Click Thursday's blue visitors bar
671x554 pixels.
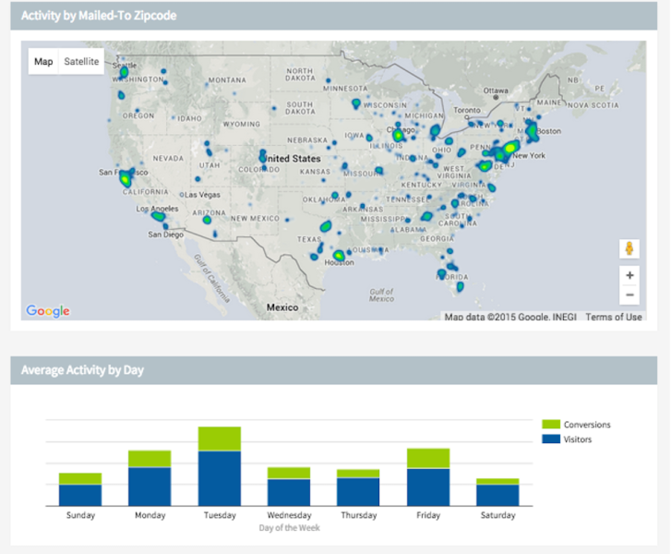[358, 492]
